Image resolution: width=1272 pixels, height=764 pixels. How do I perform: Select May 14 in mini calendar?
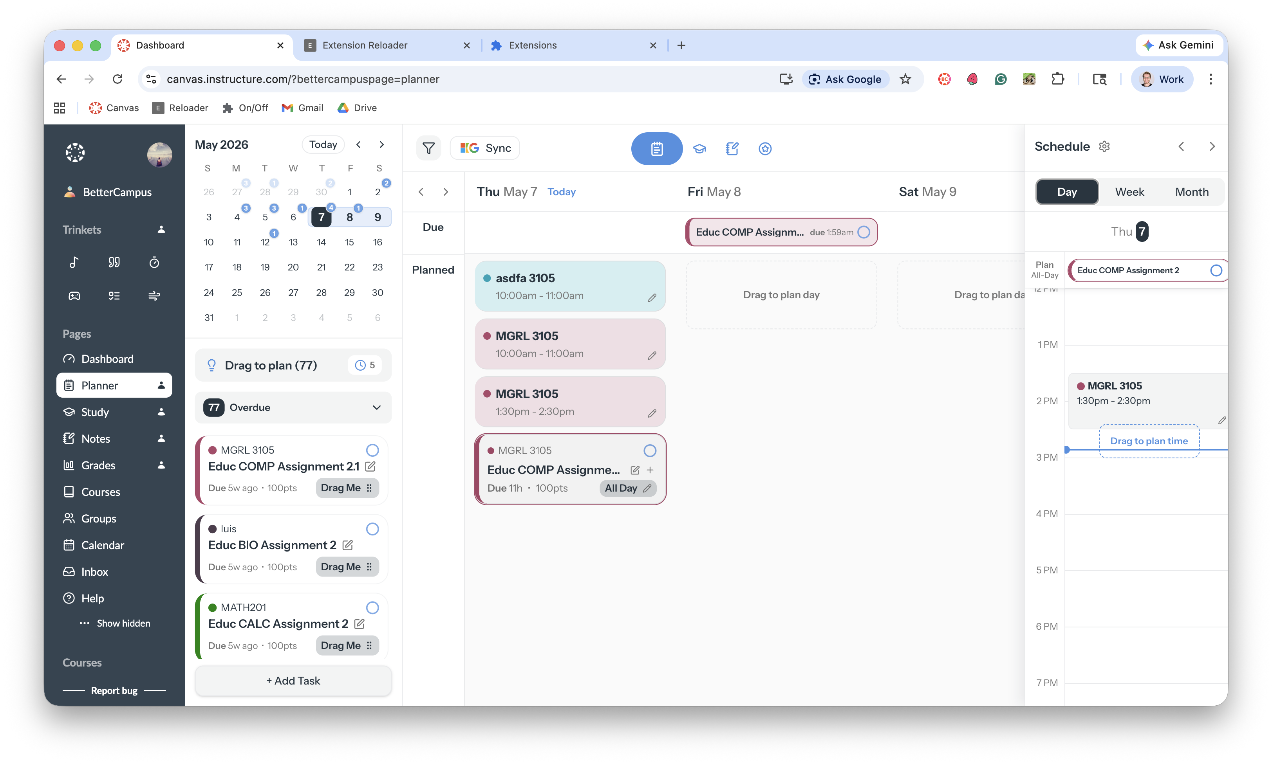pos(322,242)
